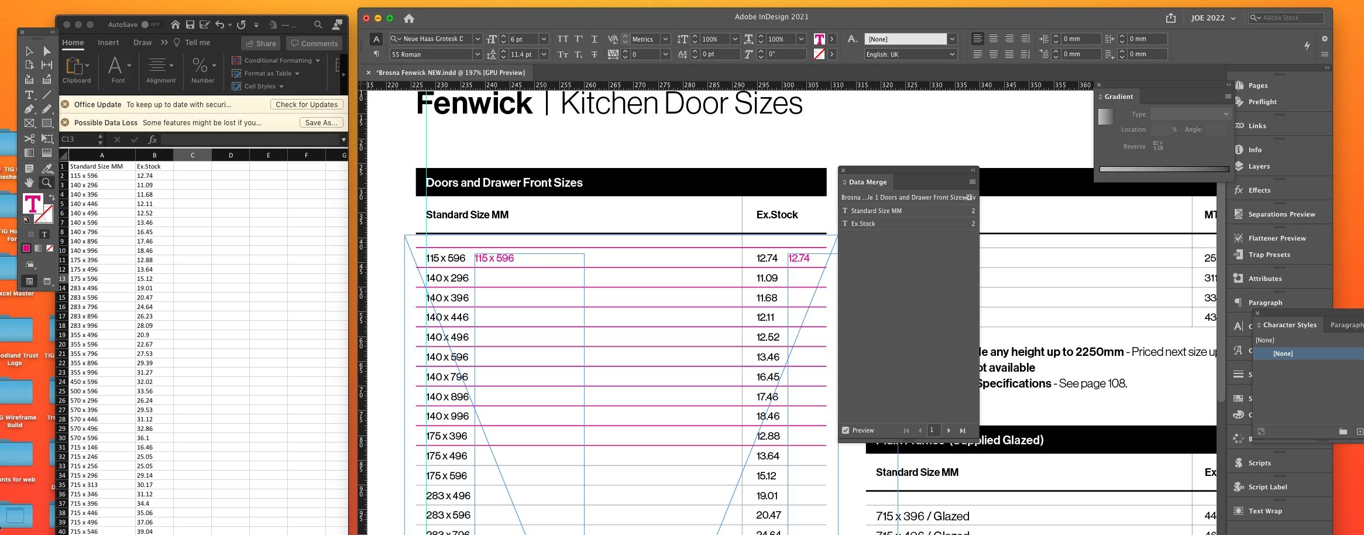The image size is (1364, 535).
Task: Expand Excel Cell Styles menu
Action: 257,86
